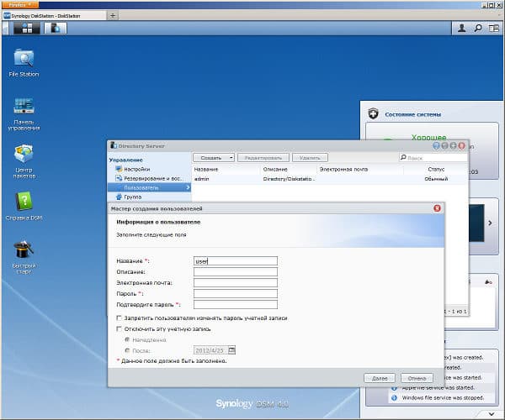Click the Описание input field
The image size is (505, 420).
[236, 272]
